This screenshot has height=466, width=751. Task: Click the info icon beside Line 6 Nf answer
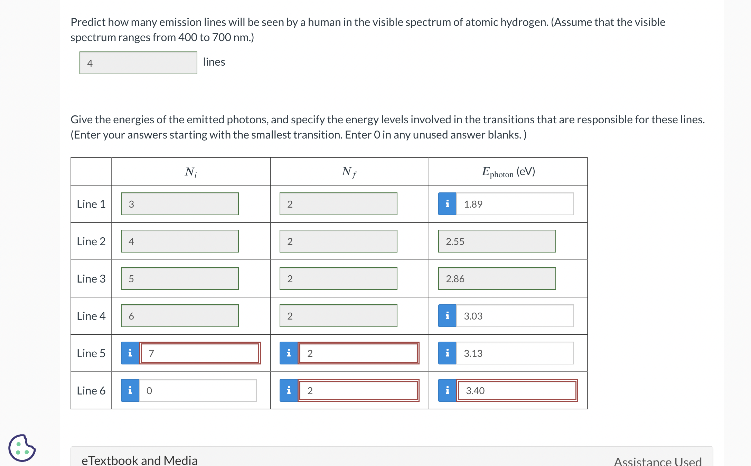click(x=289, y=390)
